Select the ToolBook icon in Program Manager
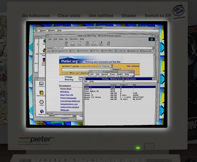This screenshot has height=162, width=197. [x=41, y=84]
